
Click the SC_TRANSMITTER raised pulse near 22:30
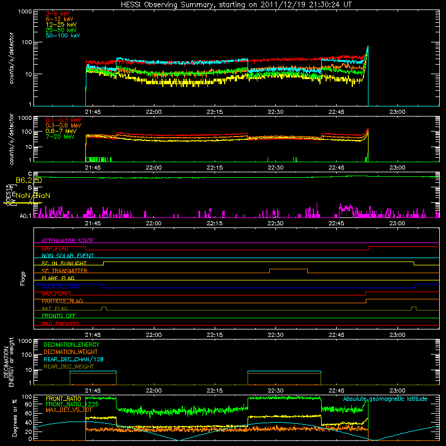tap(288, 269)
